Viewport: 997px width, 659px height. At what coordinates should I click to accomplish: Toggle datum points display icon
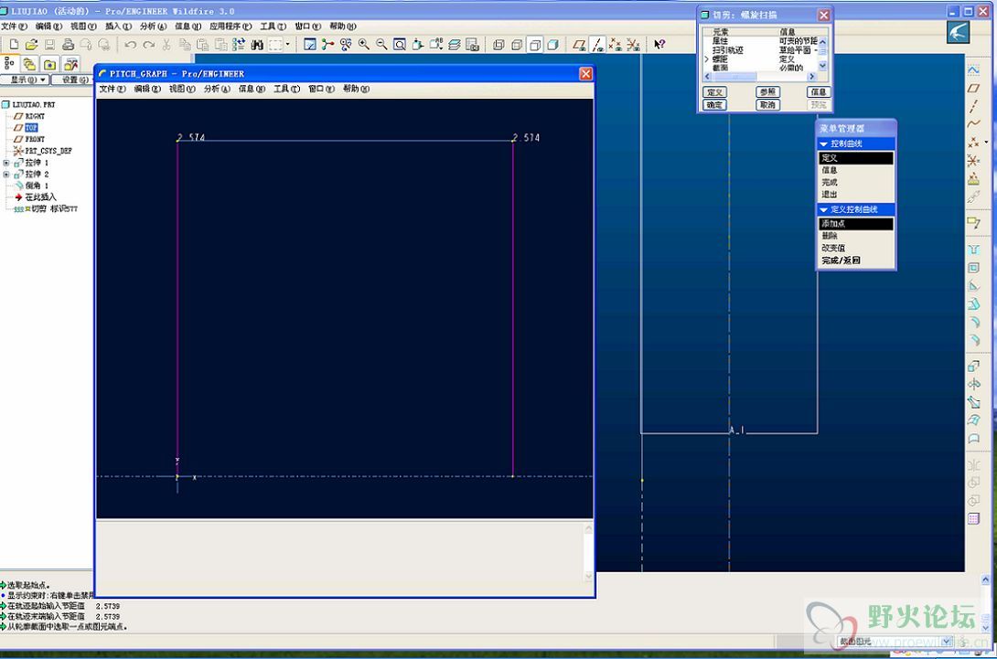pos(615,45)
